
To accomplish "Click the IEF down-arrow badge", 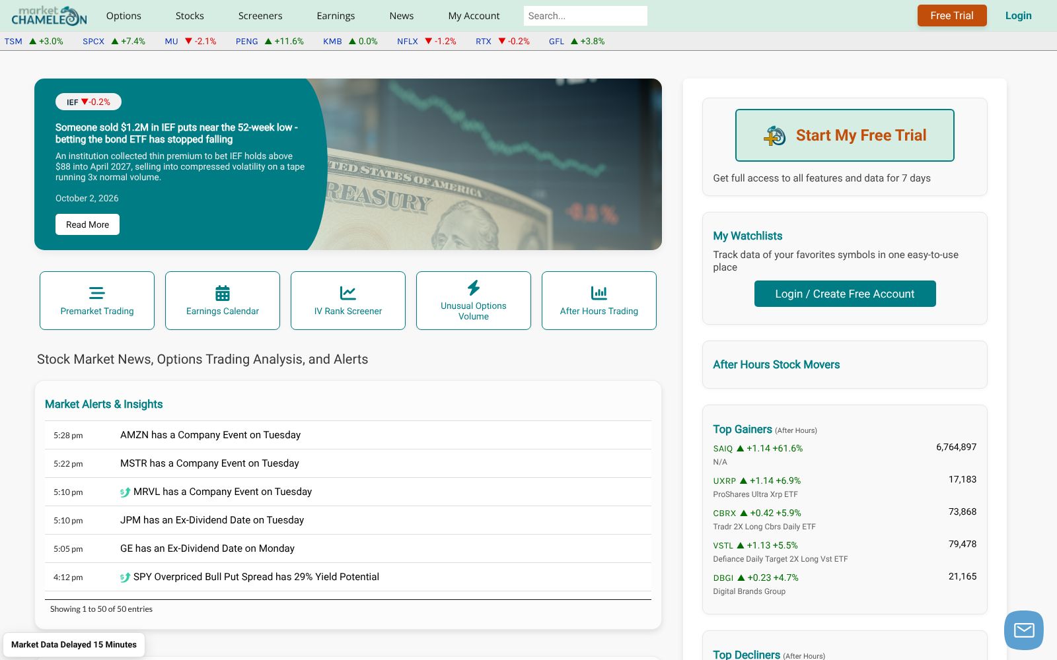I will point(89,102).
